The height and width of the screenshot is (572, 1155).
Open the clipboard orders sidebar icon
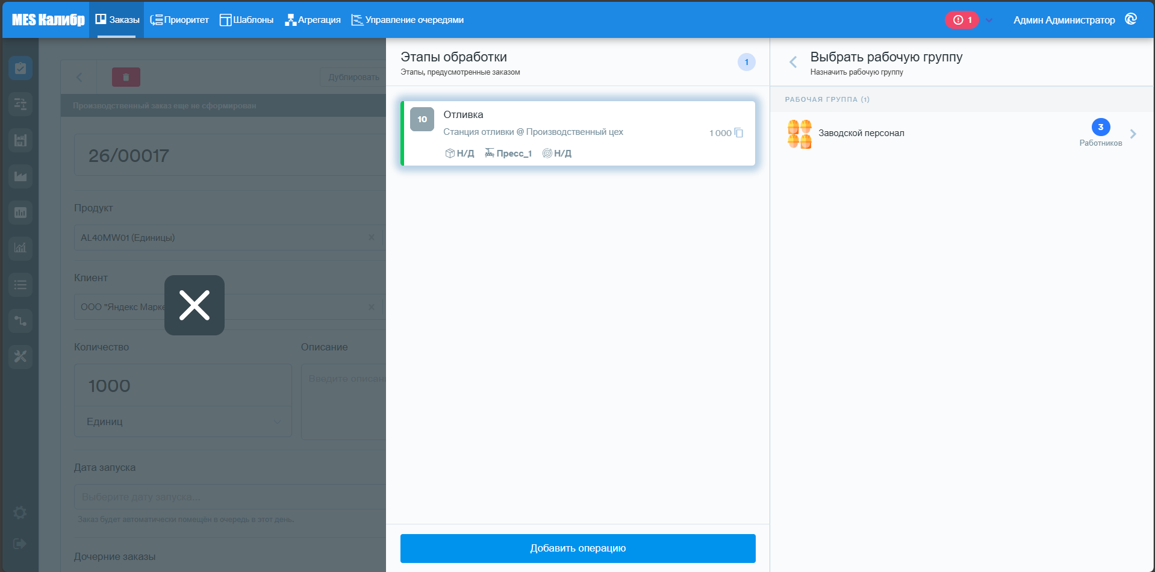(20, 68)
